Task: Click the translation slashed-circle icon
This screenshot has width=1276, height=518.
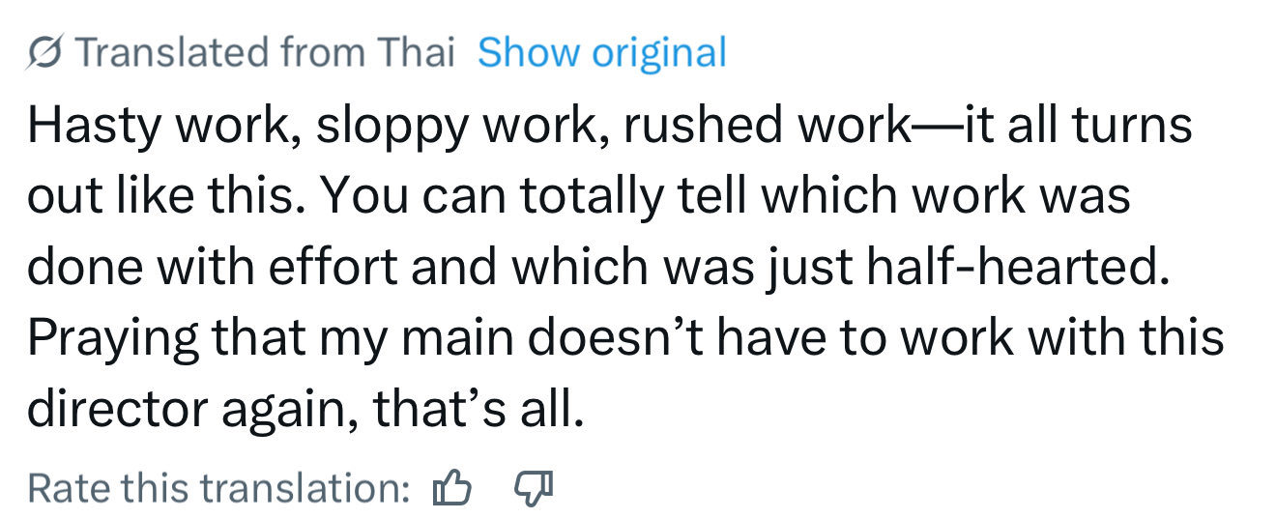Action: pos(44,53)
